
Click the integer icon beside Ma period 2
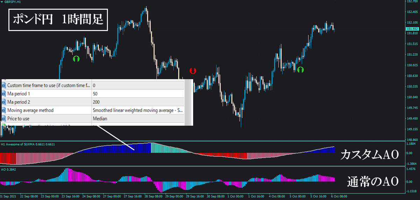click(3, 102)
